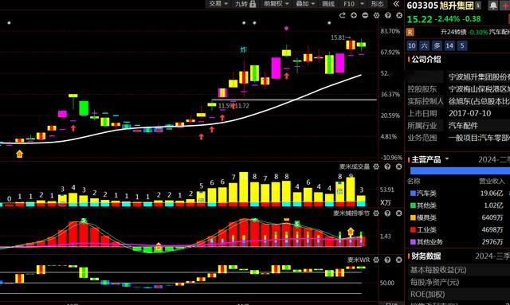Collapse side panel with double chevron icon
This screenshot has height=305, width=510.
pyautogui.click(x=396, y=4)
